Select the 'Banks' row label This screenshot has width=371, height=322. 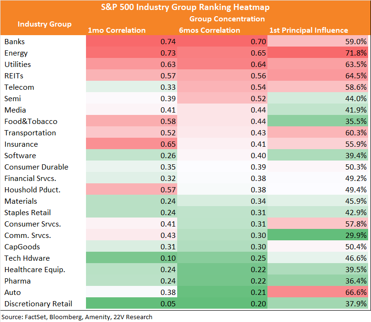tap(14, 42)
